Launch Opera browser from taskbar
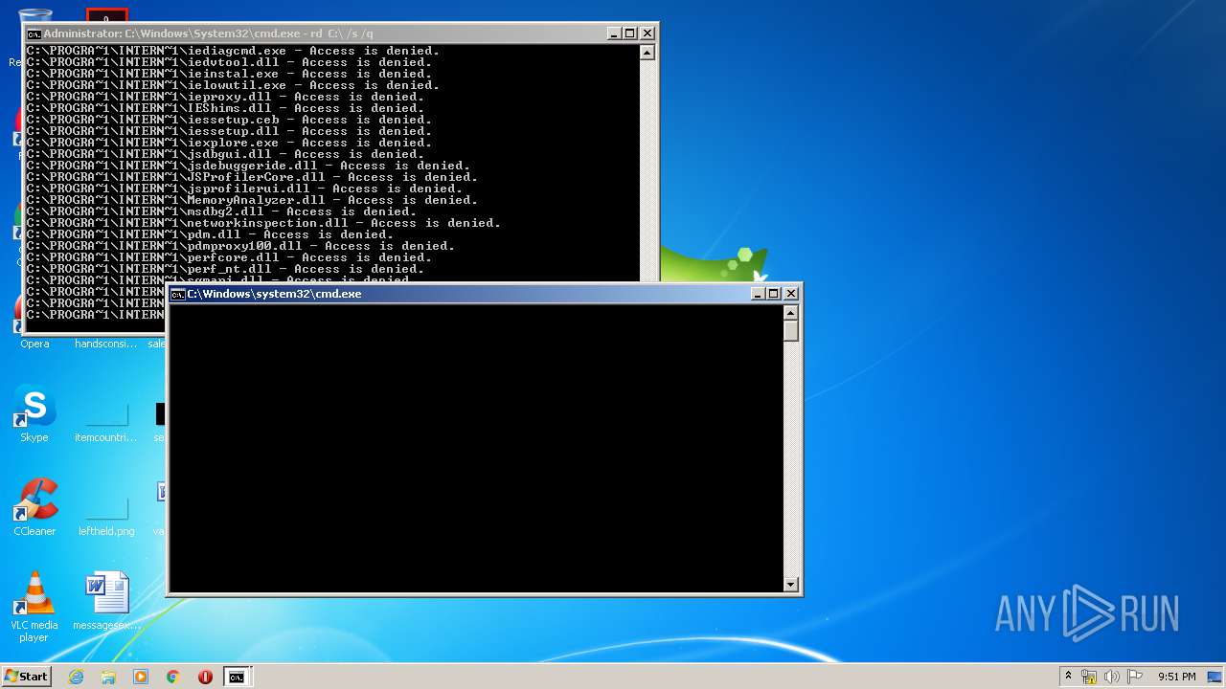 205,677
